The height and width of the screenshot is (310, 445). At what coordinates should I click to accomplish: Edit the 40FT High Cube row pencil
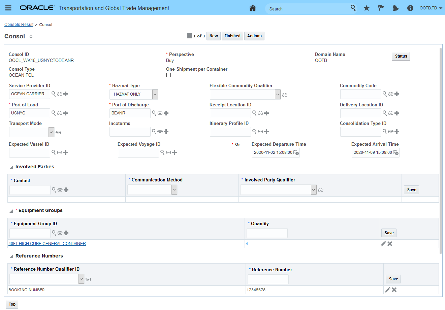(383, 244)
